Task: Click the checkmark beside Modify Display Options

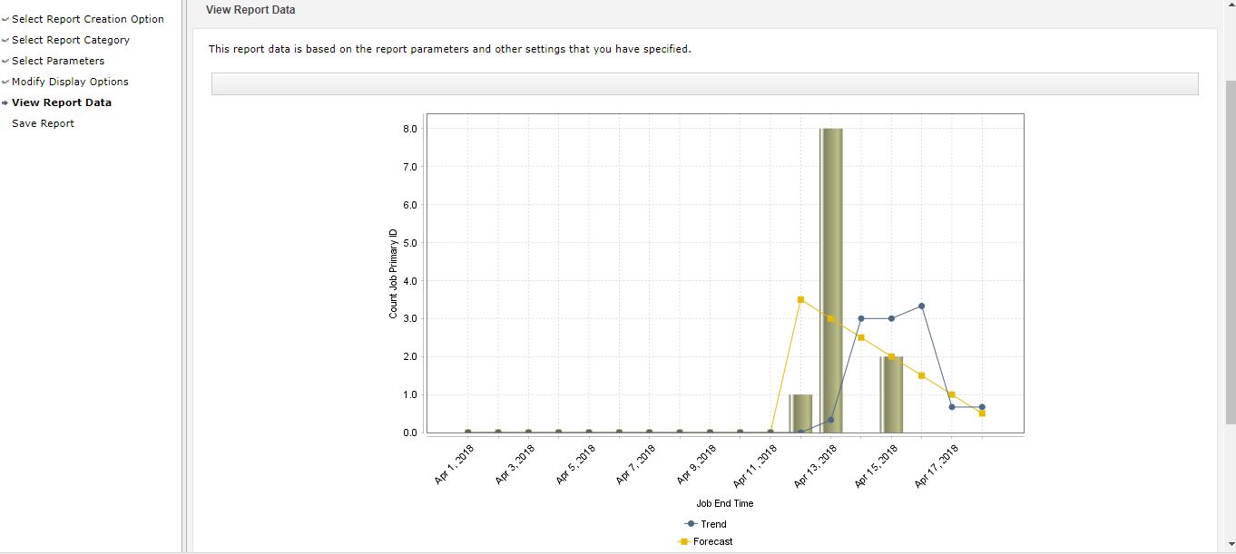Action: 7,82
